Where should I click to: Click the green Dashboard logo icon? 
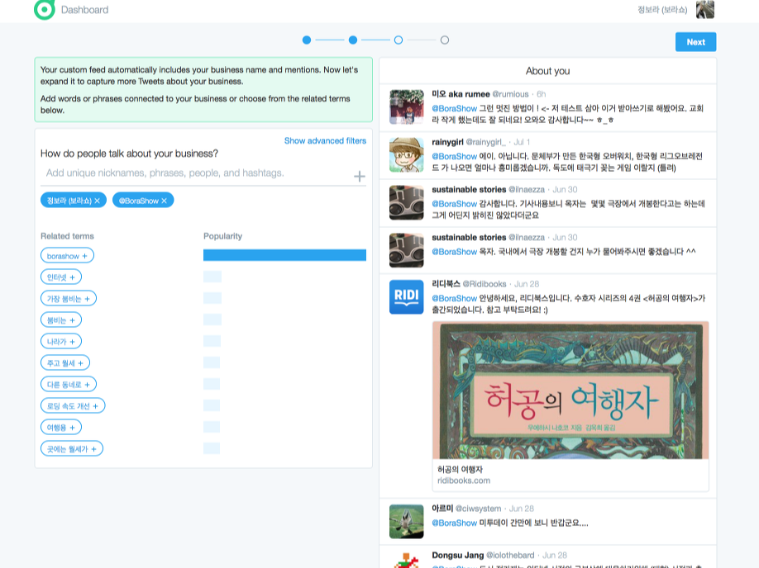[x=45, y=9]
